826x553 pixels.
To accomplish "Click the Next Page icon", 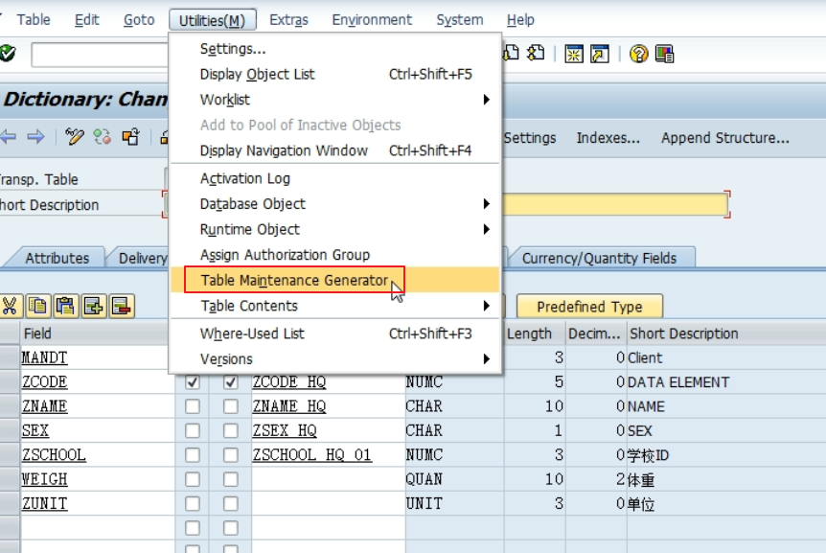I will (x=512, y=54).
